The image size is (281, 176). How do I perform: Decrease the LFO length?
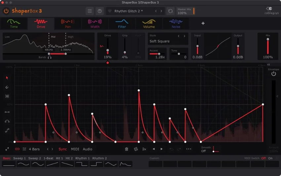[x=48, y=149]
